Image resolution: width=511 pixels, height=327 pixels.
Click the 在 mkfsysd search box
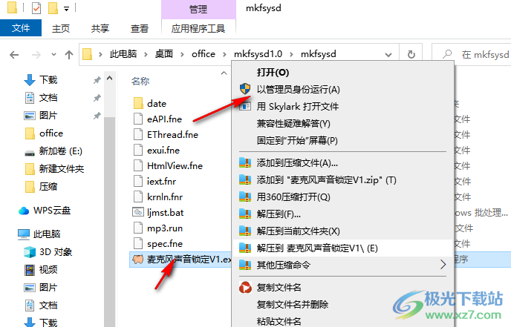click(472, 54)
